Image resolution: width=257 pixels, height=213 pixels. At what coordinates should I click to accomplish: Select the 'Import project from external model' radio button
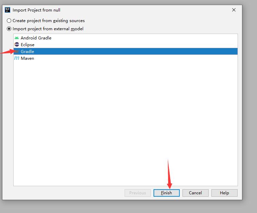[x=9, y=29]
